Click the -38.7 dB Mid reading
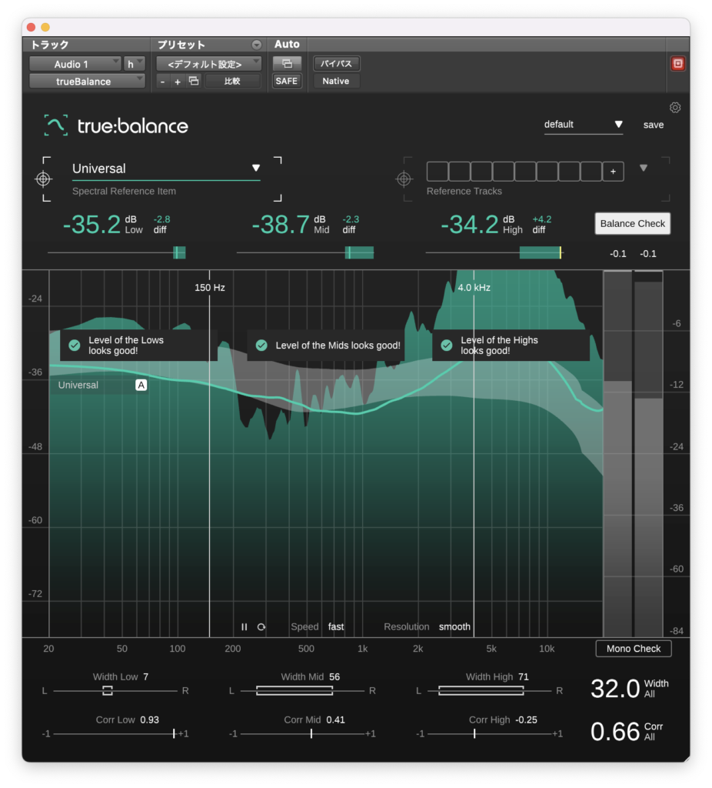Screen dimensions: 712x788 pyautogui.click(x=280, y=225)
